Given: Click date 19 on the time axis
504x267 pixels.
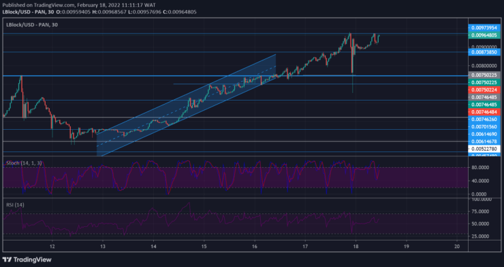Looking at the screenshot, I should tap(407, 247).
